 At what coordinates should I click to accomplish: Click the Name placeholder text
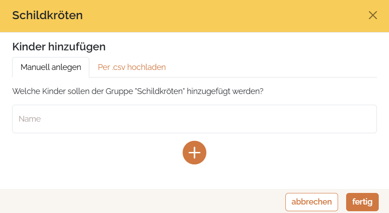point(30,119)
